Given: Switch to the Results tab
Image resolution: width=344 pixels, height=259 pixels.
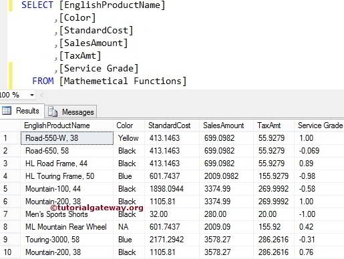Looking at the screenshot, I should [x=22, y=111].
